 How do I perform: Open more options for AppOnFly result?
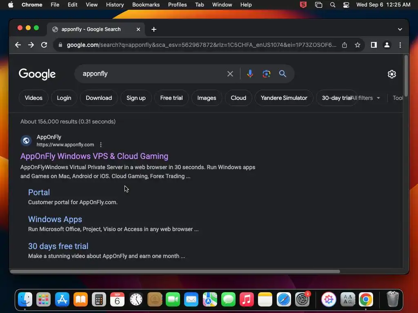(100, 145)
